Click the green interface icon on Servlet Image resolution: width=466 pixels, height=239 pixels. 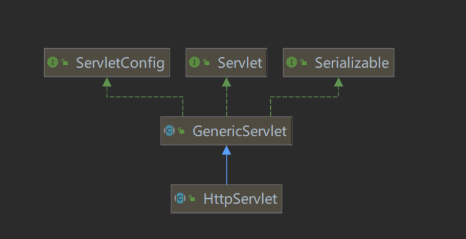tap(195, 62)
